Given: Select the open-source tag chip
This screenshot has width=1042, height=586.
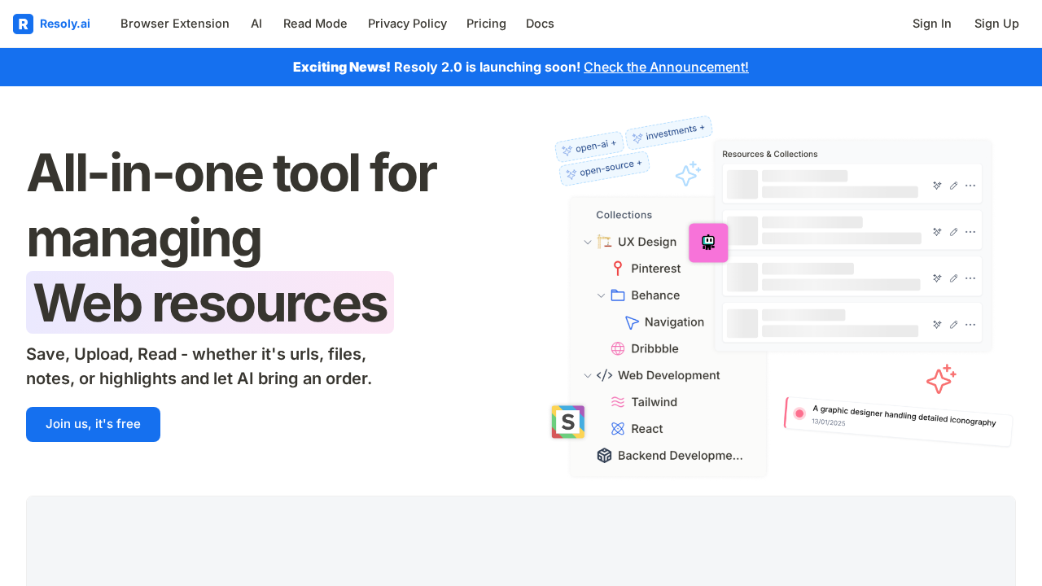Looking at the screenshot, I should tap(604, 168).
